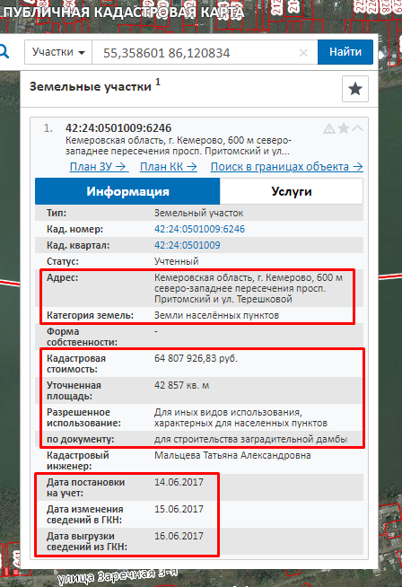Viewport: 402px width, 587px height.
Task: Open cadastral quarter link 42:24:0501009
Action: 188,245
